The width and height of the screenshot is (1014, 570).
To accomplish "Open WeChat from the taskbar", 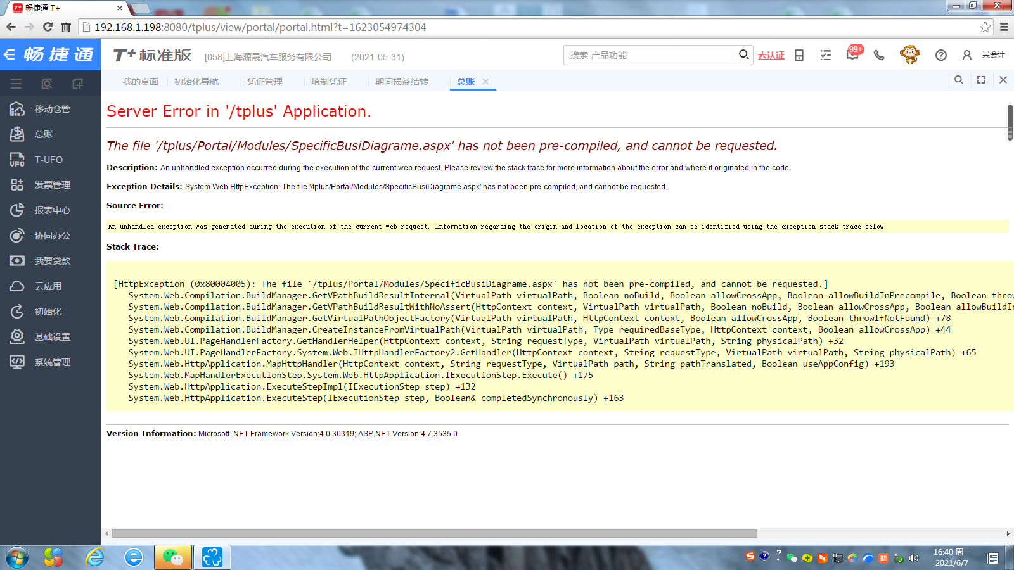I will tap(172, 557).
